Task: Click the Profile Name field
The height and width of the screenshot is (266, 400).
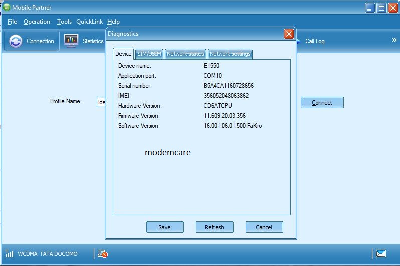Action: pyautogui.click(x=101, y=102)
